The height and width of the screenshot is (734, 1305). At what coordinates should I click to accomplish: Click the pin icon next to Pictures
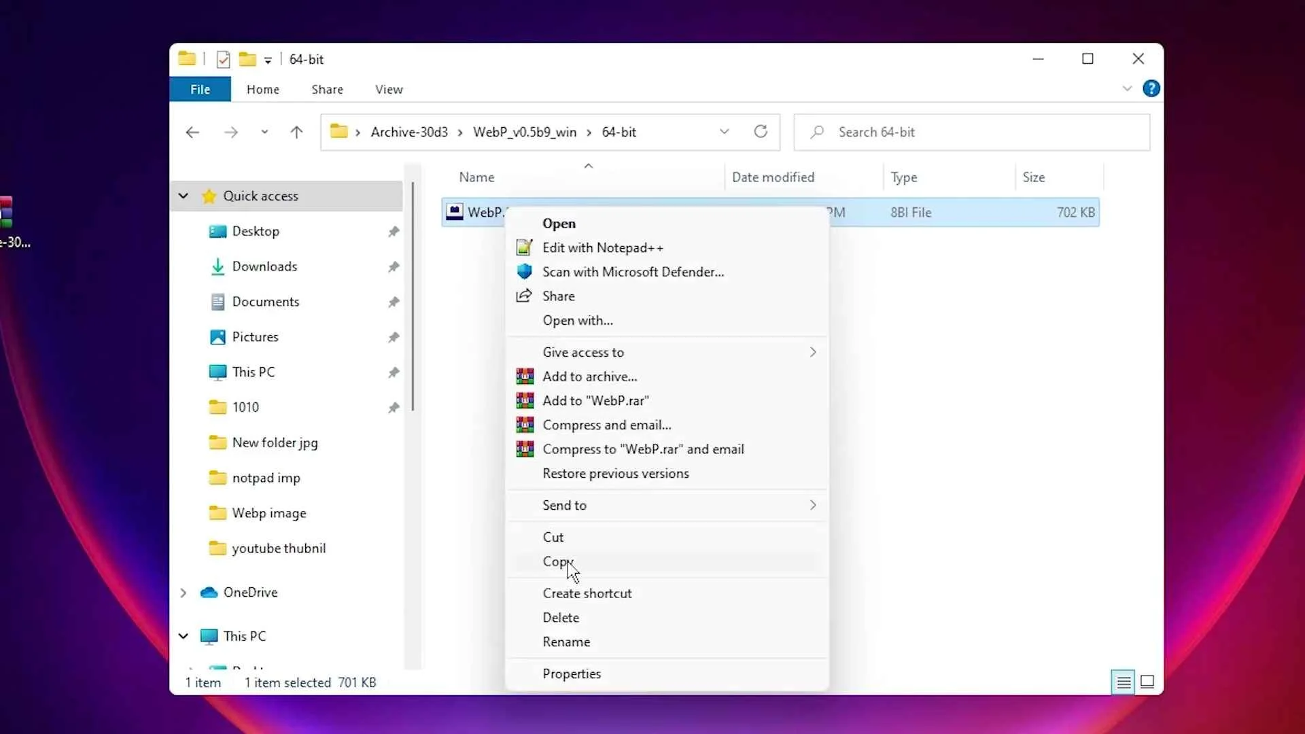pos(394,338)
